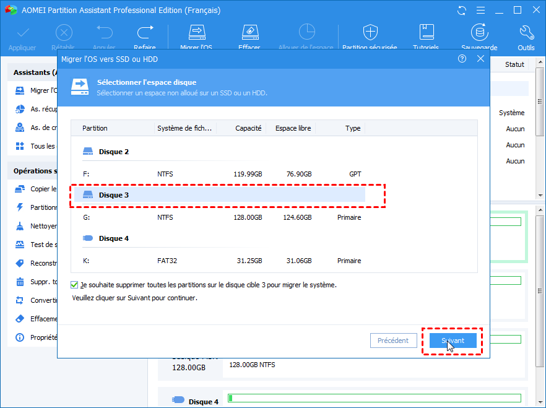Open the hamburger menu in title bar
This screenshot has height=408, width=546.
click(480, 11)
